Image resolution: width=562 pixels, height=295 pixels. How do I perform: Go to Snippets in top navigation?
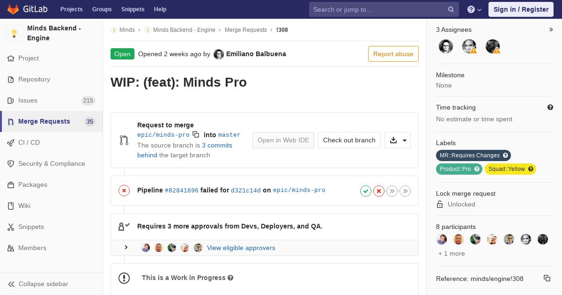[x=133, y=9]
